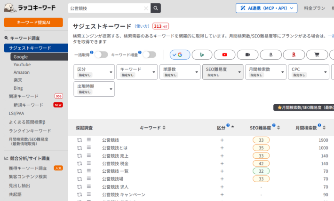Click the deep-dive icon for 公営競技 row
The width and height of the screenshot is (334, 201).
(x=80, y=140)
